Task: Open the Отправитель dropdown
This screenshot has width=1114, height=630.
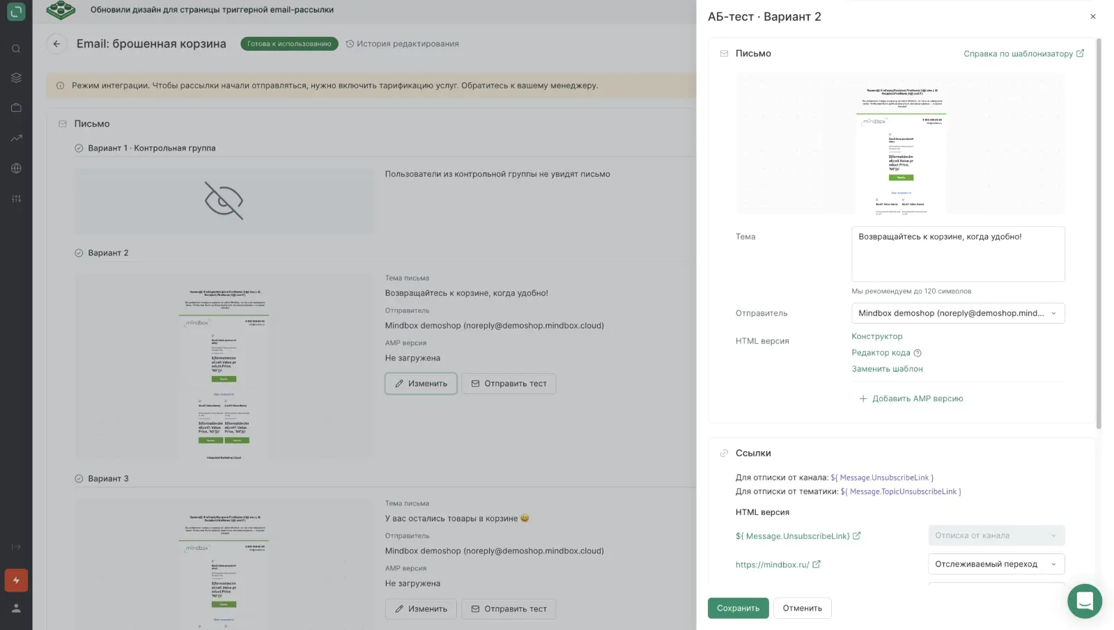Action: tap(958, 313)
